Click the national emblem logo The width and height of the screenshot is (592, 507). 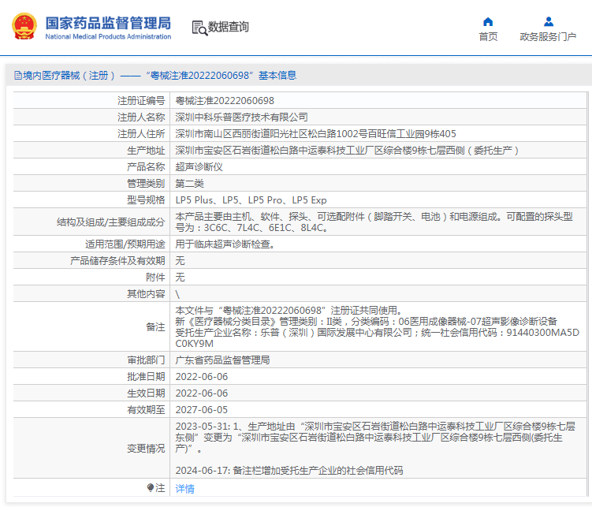pyautogui.click(x=24, y=27)
